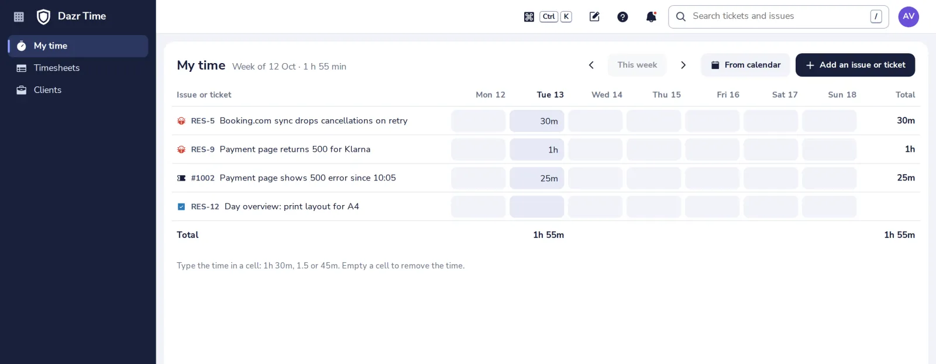Go to previous week with left chevron
The width and height of the screenshot is (936, 364).
click(591, 65)
